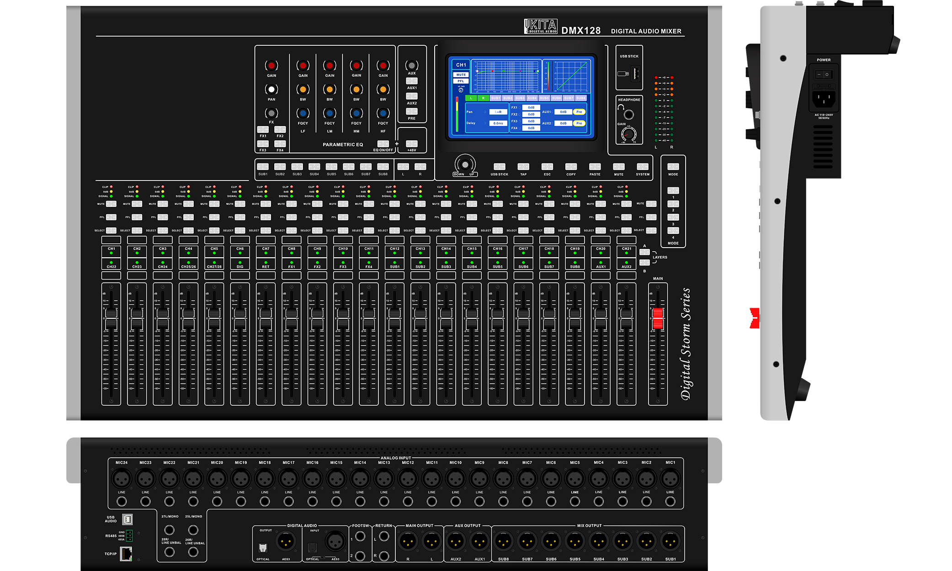
Task: Push the USB STICK function button
Action: pos(500,166)
